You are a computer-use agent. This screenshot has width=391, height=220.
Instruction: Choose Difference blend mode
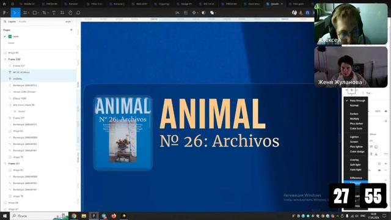356,178
